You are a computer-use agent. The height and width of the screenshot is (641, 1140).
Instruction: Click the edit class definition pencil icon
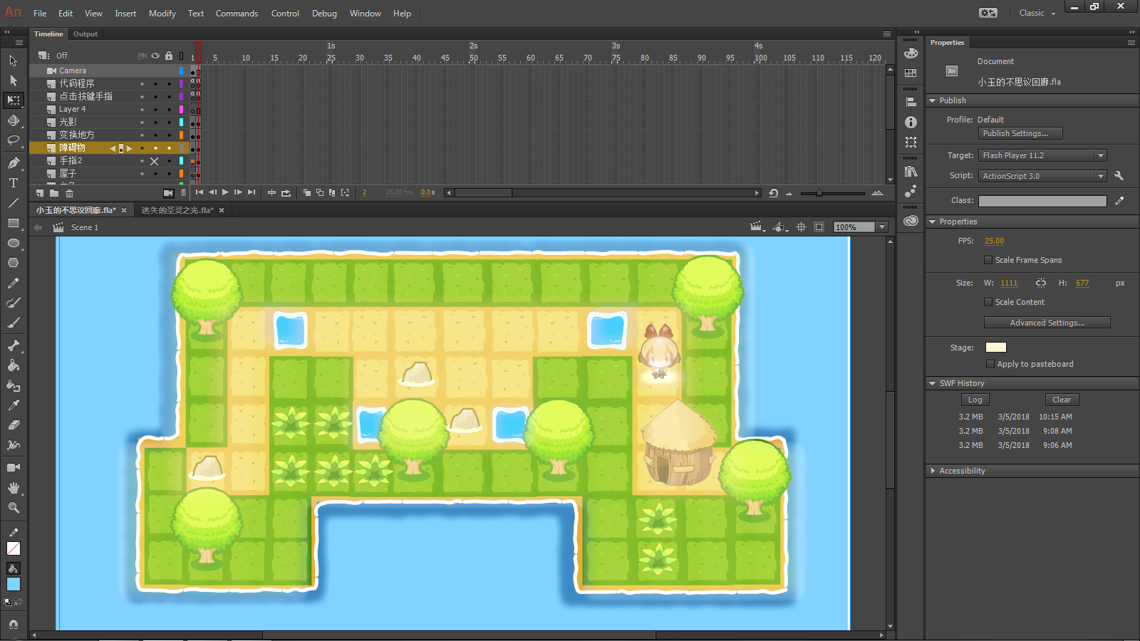(1119, 201)
